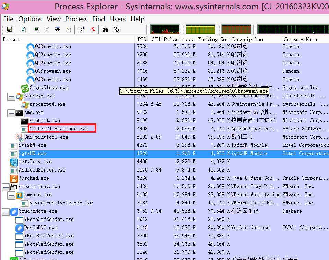Select QQBrowser.exe with PID 9200

[x=53, y=55]
